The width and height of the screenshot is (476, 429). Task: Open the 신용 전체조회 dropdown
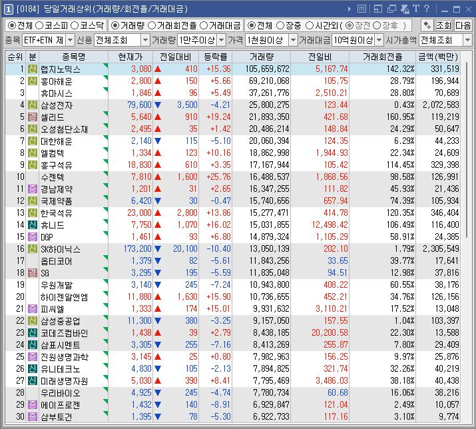[145, 40]
